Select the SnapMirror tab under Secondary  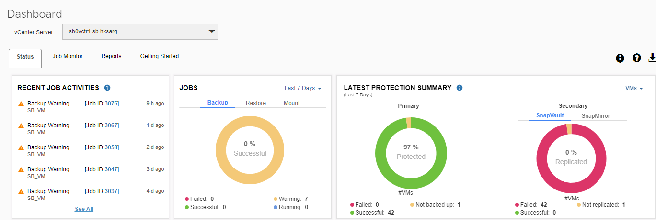point(596,115)
